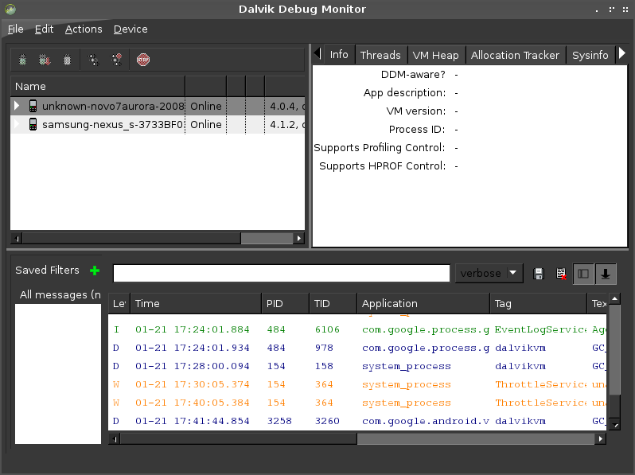The image size is (635, 475).
Task: Open the verbose log level dropdown
Action: pos(489,274)
